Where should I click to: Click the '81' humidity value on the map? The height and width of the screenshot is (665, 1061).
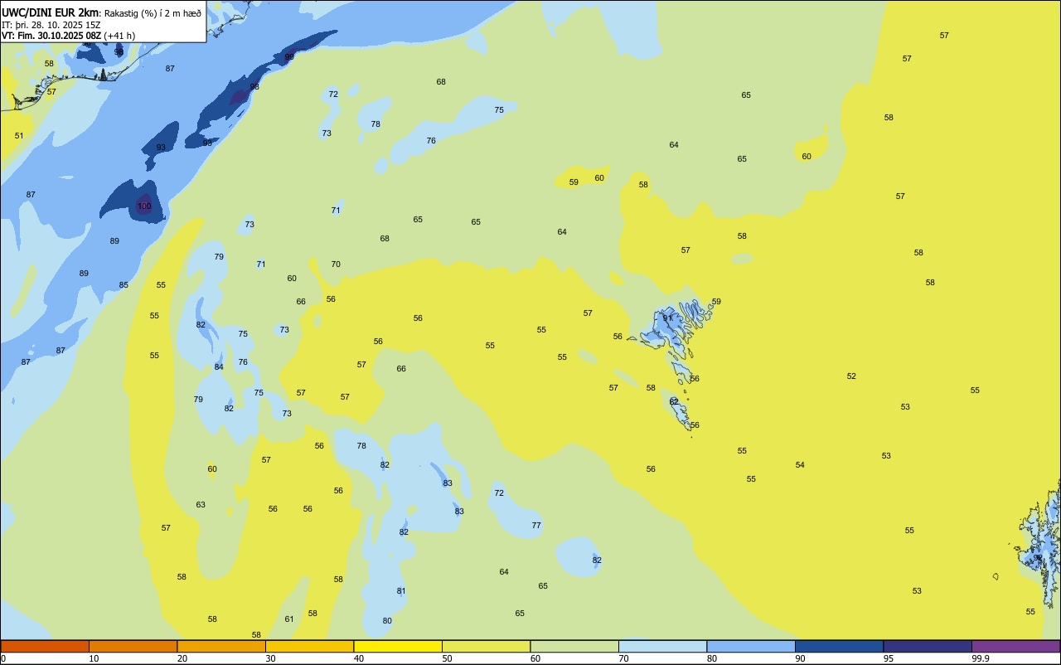click(401, 591)
